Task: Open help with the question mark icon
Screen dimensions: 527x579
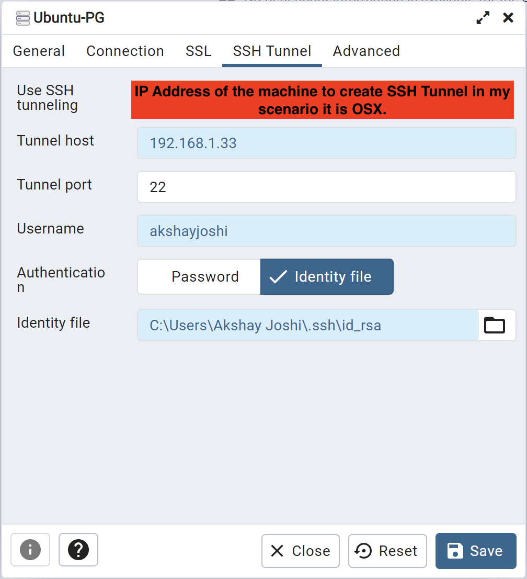Action: pos(78,550)
